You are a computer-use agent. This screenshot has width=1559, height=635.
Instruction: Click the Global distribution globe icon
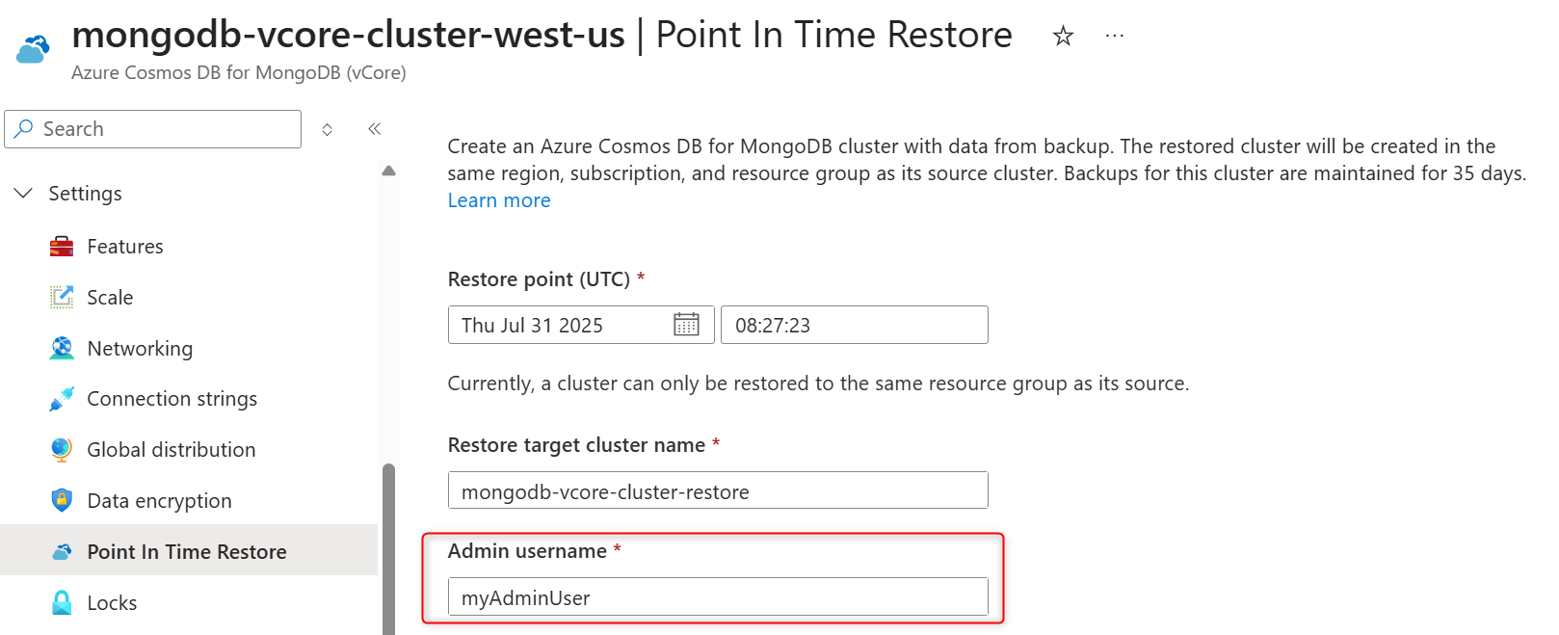click(62, 450)
